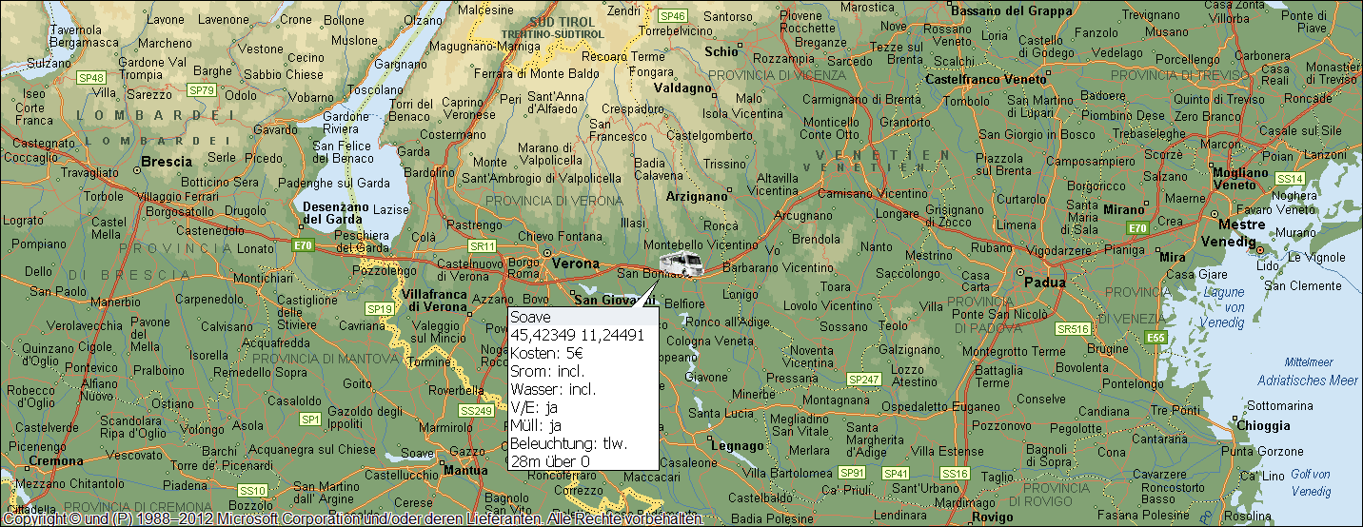The image size is (1363, 527).
Task: Click the SP247 road shield
Action: tap(864, 380)
